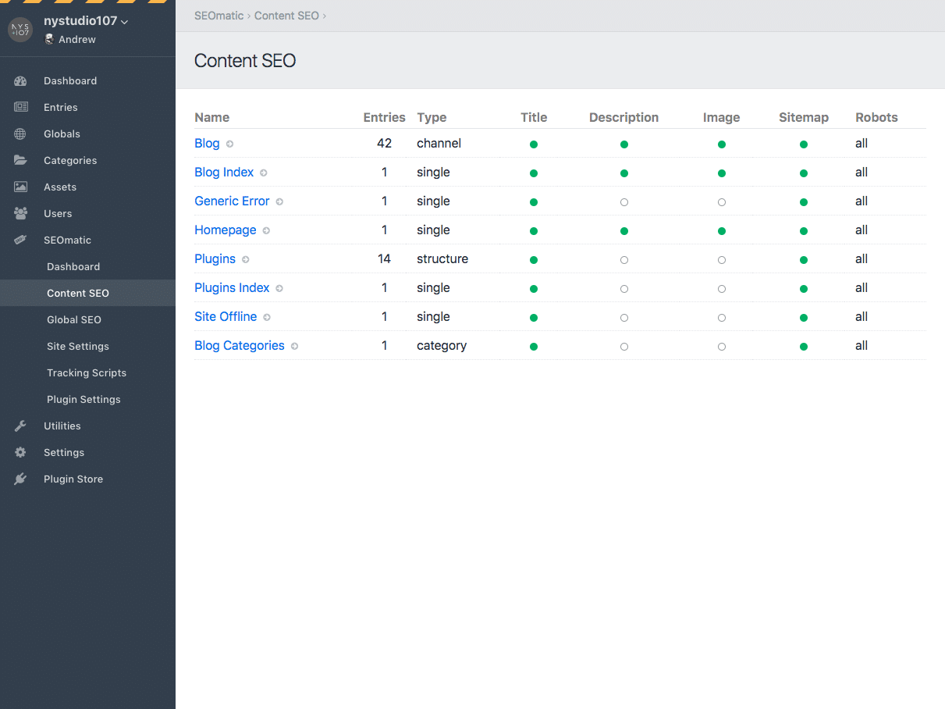Click the Settings gear icon
This screenshot has height=709, width=945.
click(x=20, y=453)
